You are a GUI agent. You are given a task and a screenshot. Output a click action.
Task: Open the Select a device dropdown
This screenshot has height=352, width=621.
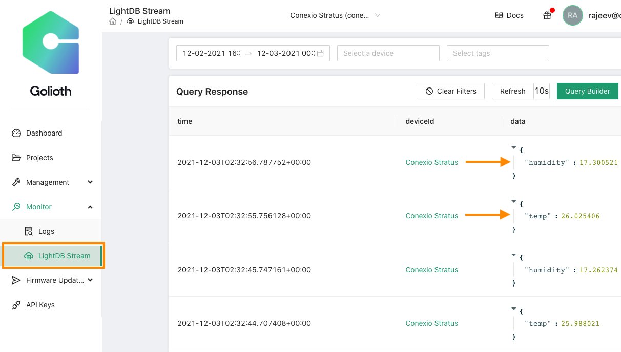(x=388, y=53)
